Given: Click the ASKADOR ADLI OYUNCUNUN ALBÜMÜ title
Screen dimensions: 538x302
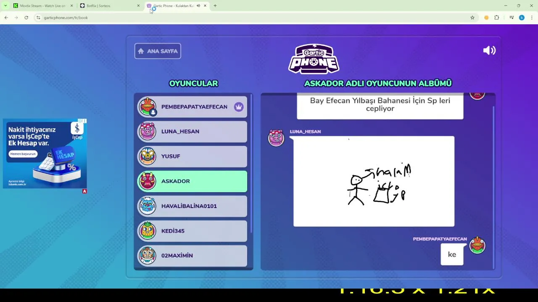Looking at the screenshot, I should click(378, 83).
